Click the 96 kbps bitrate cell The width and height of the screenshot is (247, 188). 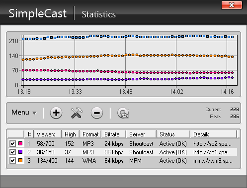[x=114, y=152]
